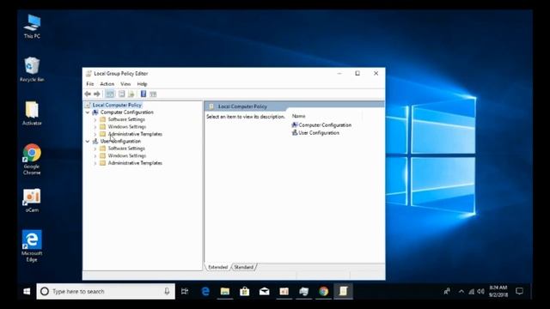Screen dimensions: 550x309
Task: Click the Forward arrow in the toolbar
Action: coord(97,94)
